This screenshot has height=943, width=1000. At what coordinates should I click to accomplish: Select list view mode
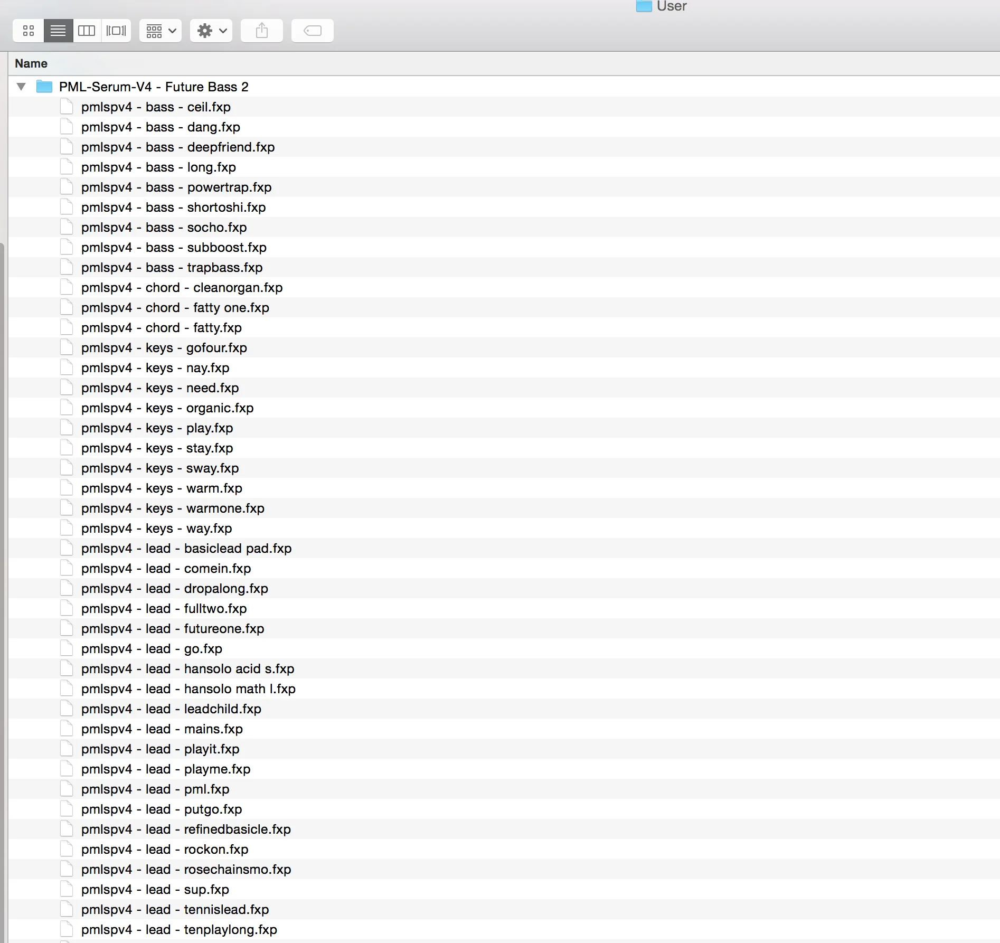tap(58, 31)
